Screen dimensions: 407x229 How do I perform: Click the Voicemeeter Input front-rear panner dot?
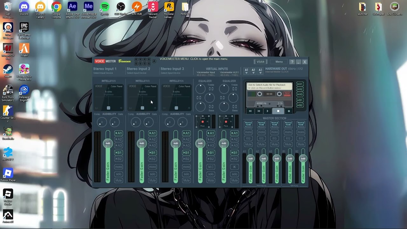(203, 122)
